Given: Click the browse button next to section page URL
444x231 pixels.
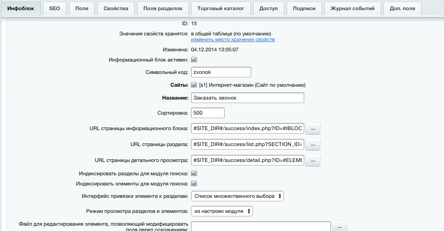Looking at the screenshot, I should point(313,144).
